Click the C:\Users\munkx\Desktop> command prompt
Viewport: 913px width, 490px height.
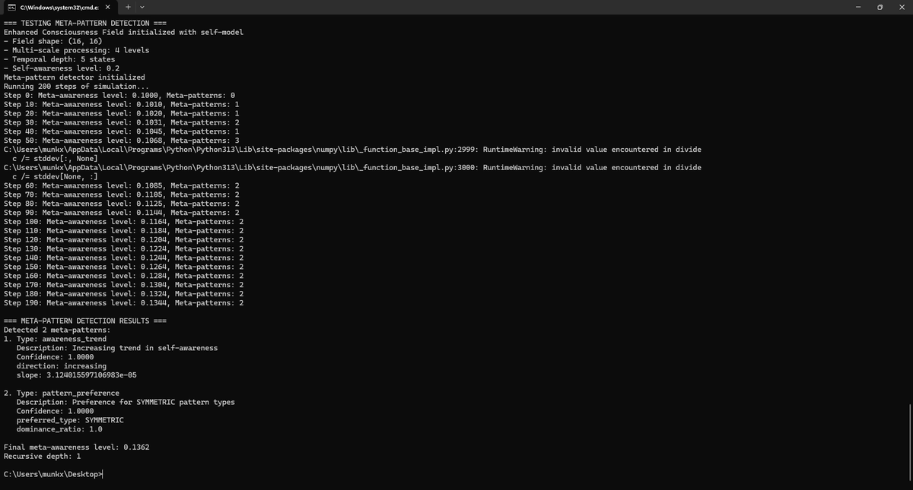point(52,475)
